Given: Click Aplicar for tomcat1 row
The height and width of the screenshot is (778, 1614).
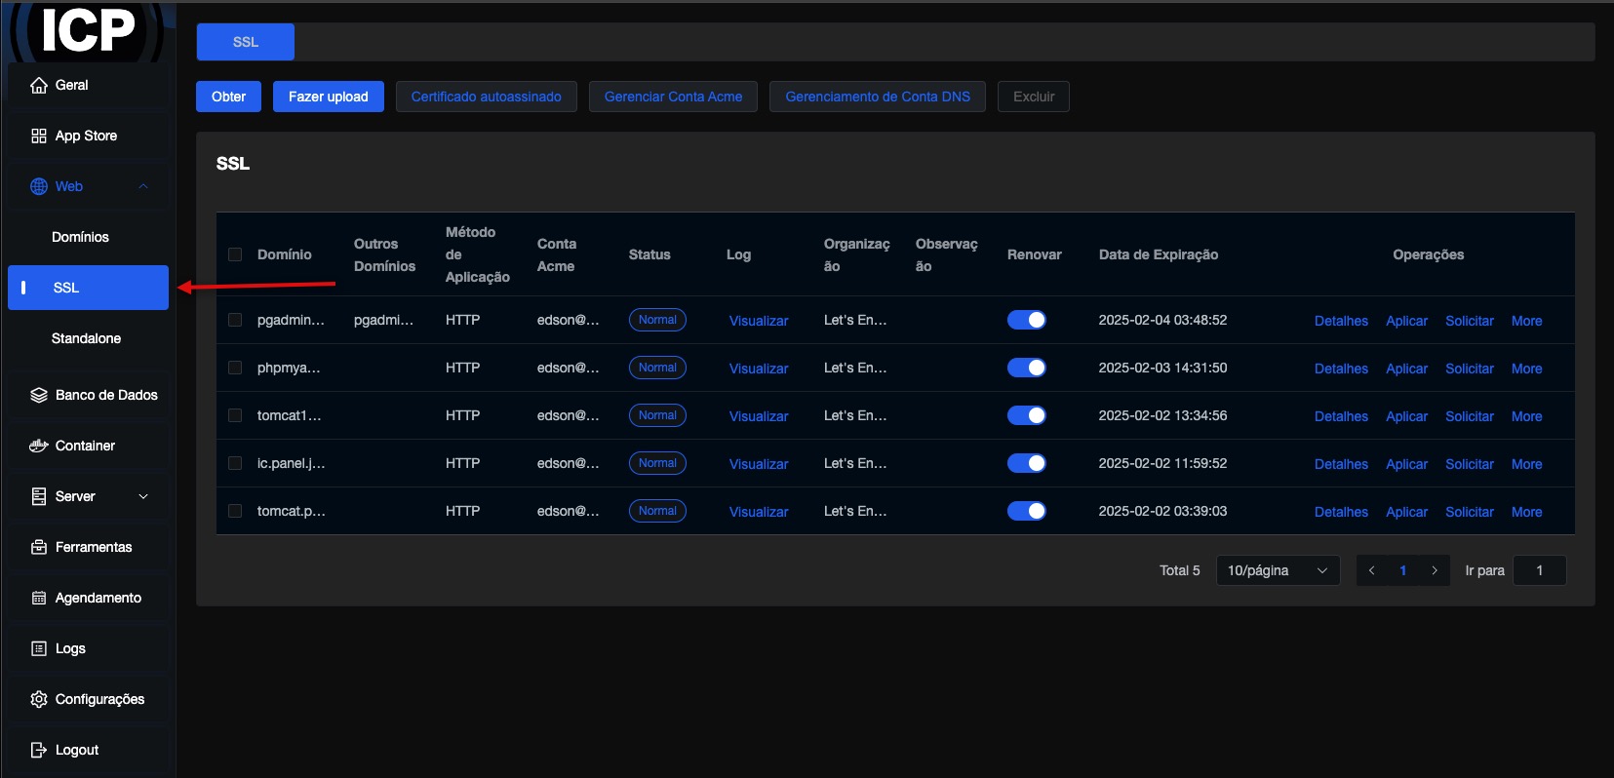Looking at the screenshot, I should click(1406, 416).
